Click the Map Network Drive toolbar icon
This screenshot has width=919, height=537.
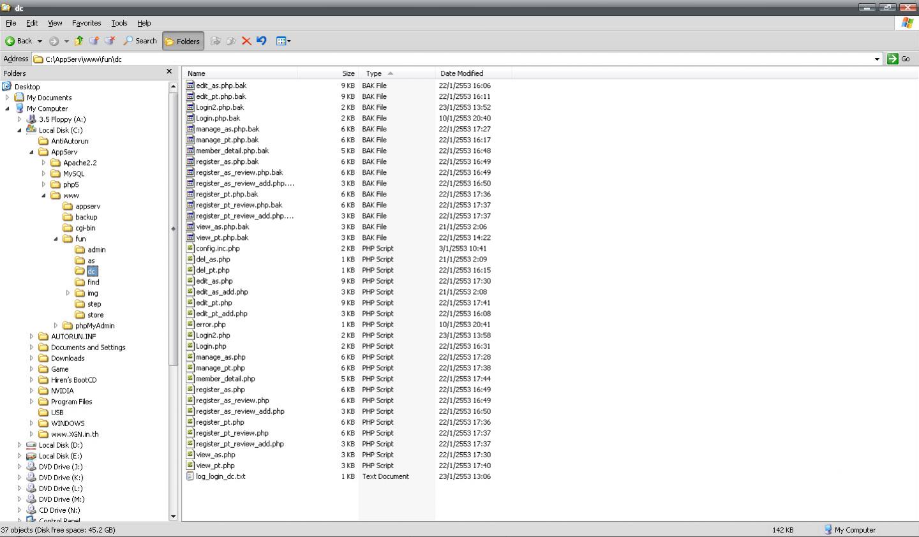pyautogui.click(x=94, y=41)
